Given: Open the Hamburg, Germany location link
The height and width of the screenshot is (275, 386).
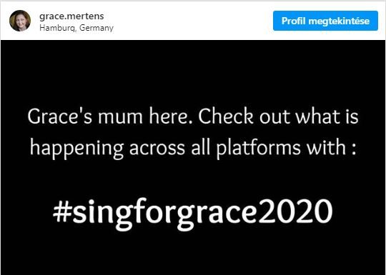Looking at the screenshot, I should point(76,28).
